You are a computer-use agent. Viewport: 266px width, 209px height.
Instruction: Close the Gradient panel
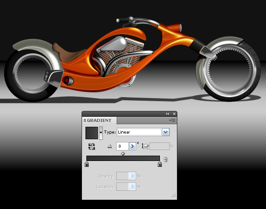(174, 114)
